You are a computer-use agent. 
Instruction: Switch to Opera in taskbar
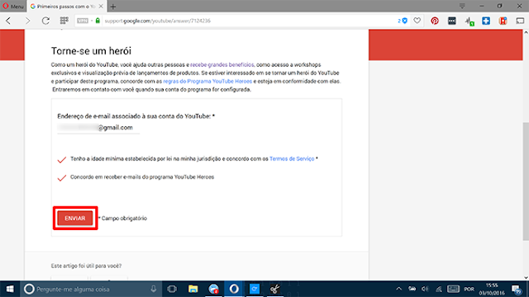pyautogui.click(x=234, y=289)
